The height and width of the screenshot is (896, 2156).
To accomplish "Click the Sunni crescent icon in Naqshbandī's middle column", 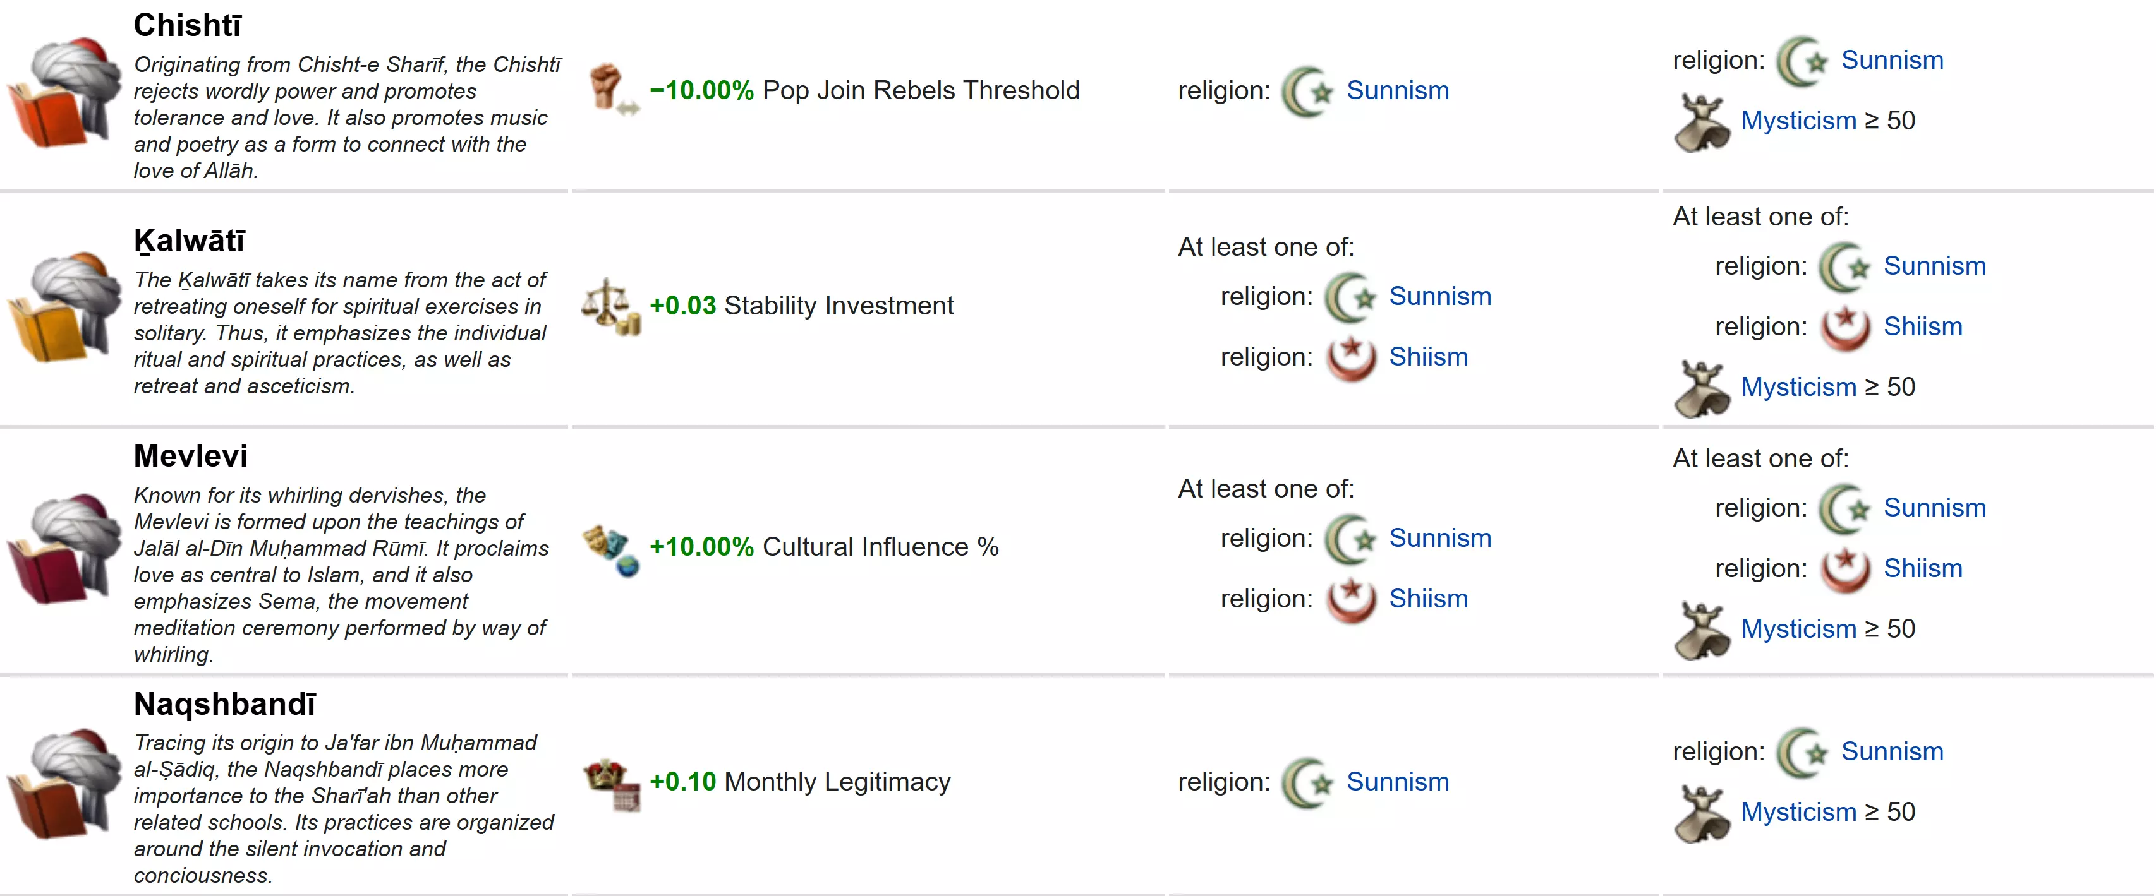I will [1307, 783].
